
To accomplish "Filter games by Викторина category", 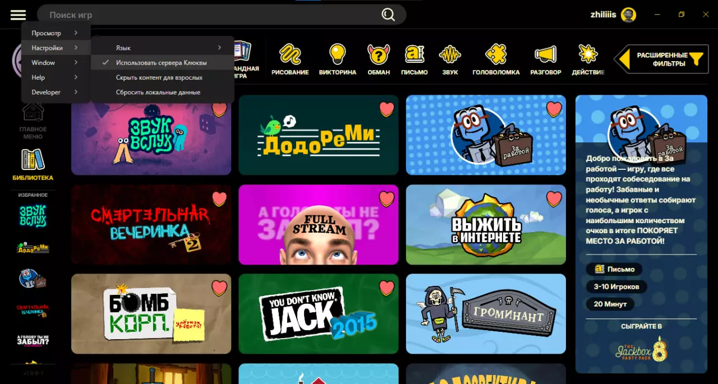I will click(x=338, y=59).
